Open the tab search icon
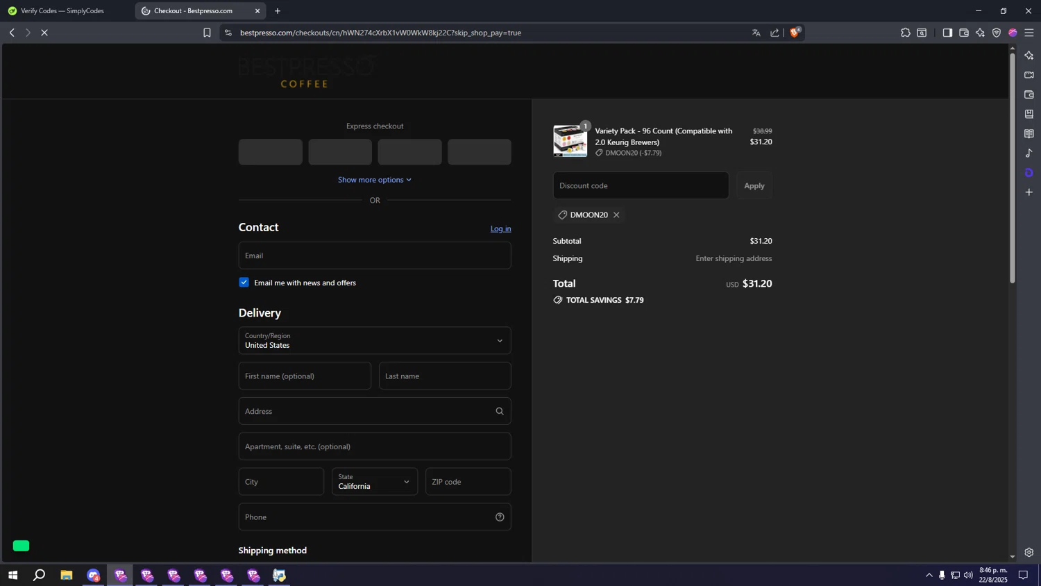 pyautogui.click(x=922, y=33)
